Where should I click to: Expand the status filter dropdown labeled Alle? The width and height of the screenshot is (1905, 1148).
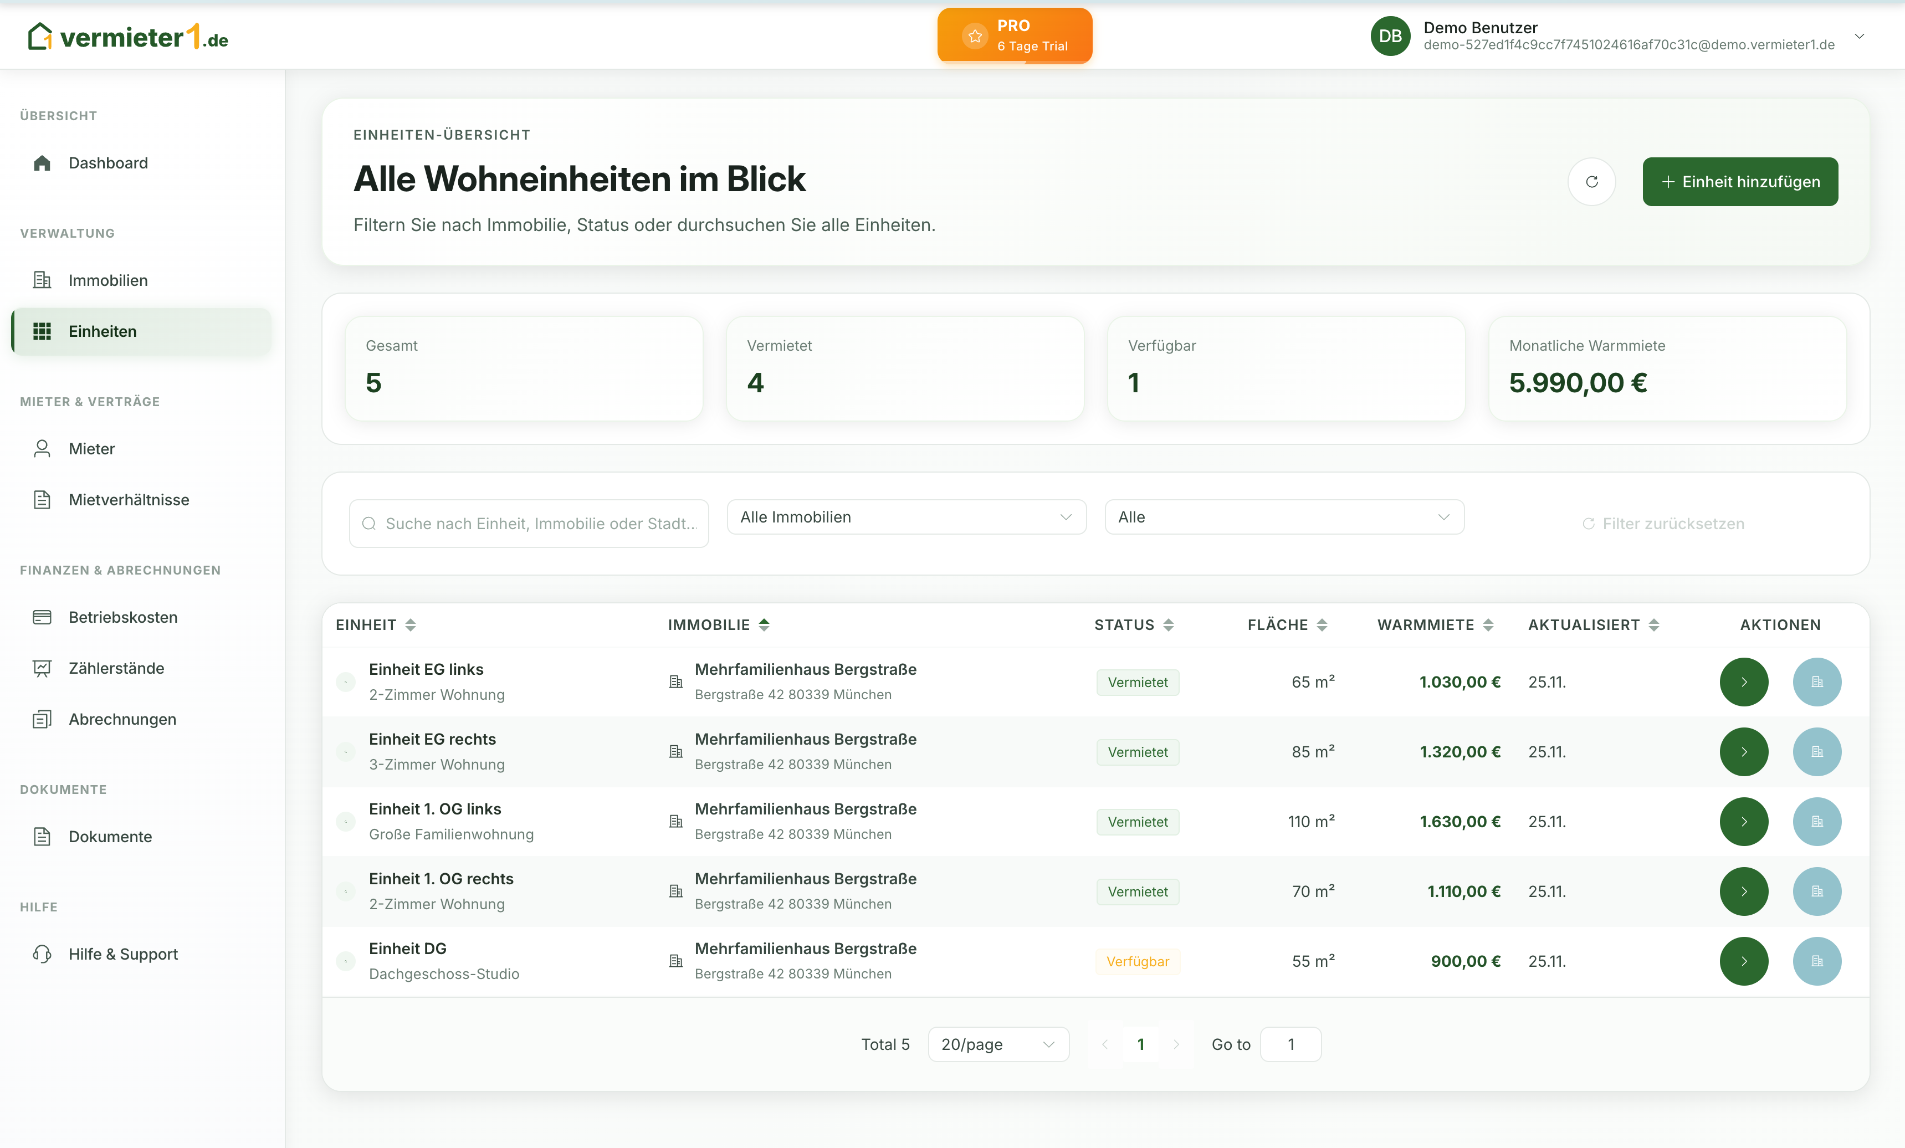[1283, 516]
